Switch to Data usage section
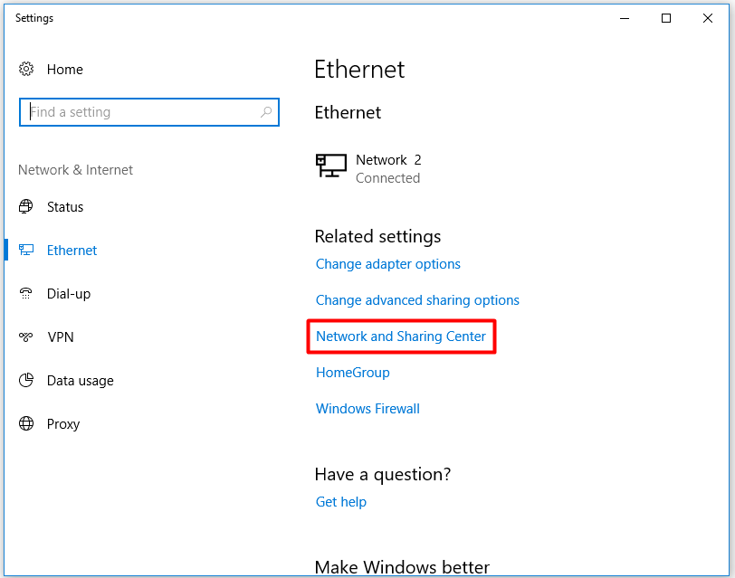Image resolution: width=735 pixels, height=578 pixels. [x=81, y=381]
